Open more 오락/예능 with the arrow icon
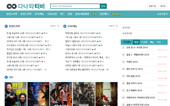 (x=117, y=26)
